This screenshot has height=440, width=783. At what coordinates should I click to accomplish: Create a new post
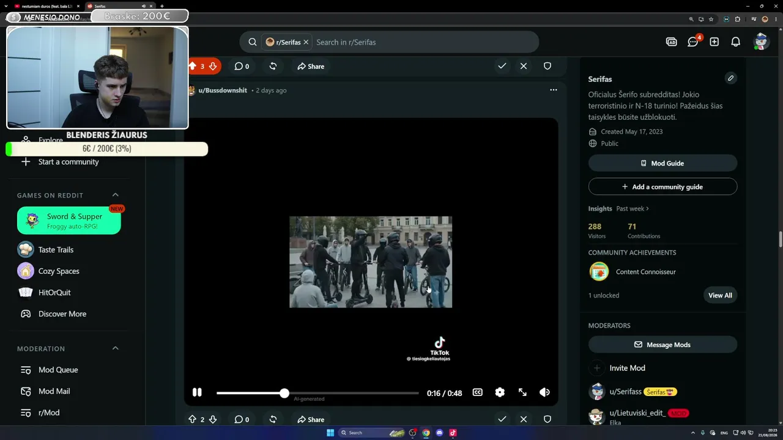point(714,42)
